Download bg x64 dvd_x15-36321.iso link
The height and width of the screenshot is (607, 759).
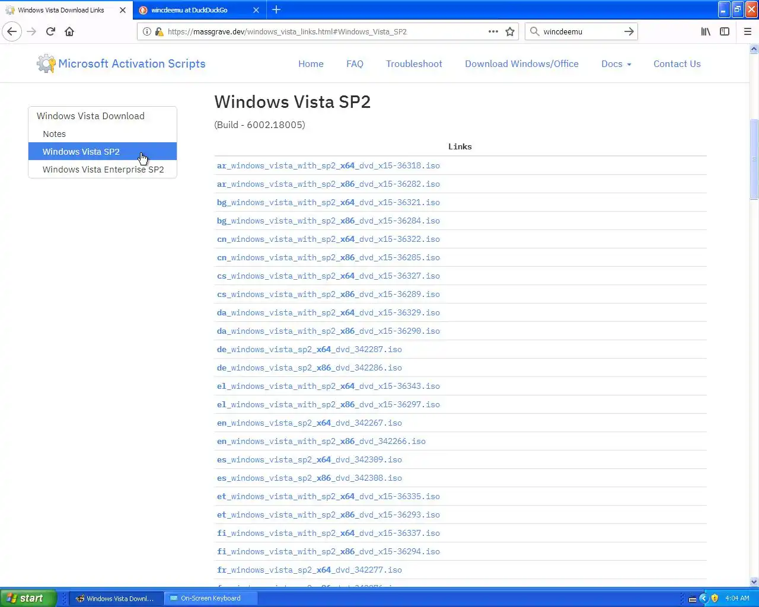tap(329, 202)
